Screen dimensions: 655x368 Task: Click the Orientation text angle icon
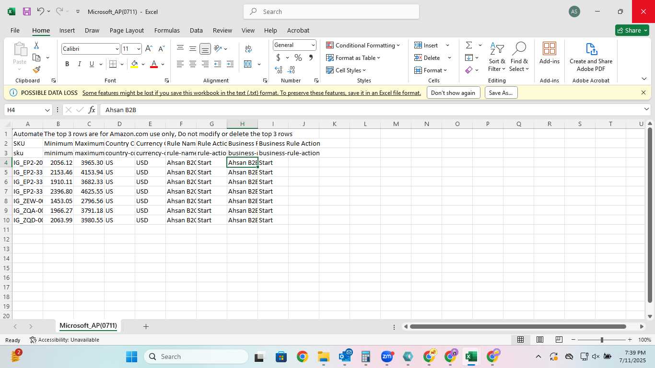click(218, 48)
